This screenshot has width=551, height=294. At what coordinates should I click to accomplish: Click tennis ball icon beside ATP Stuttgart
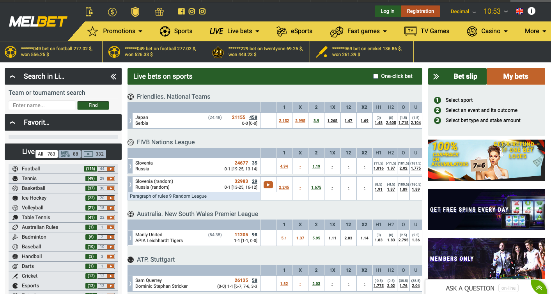click(131, 260)
